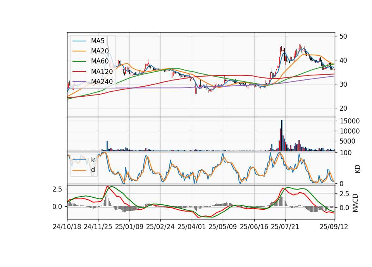
Task: Click the 25/09/12 date tick label
Action: (x=334, y=227)
